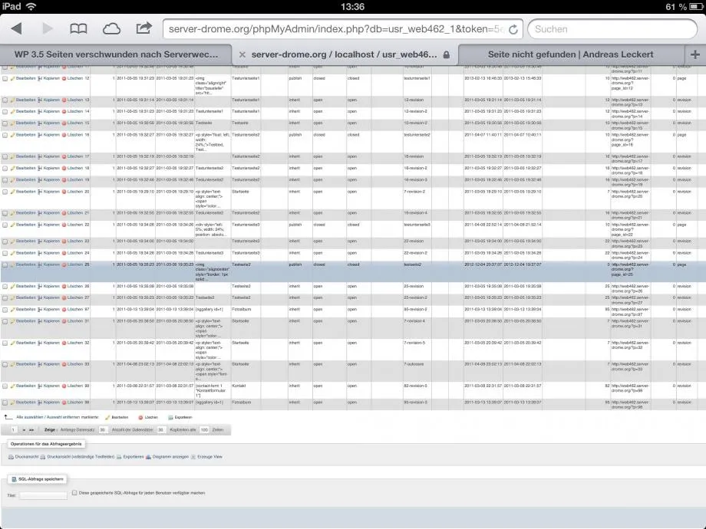Click Druckansicht link under Operationen
706x529 pixels.
coord(27,457)
